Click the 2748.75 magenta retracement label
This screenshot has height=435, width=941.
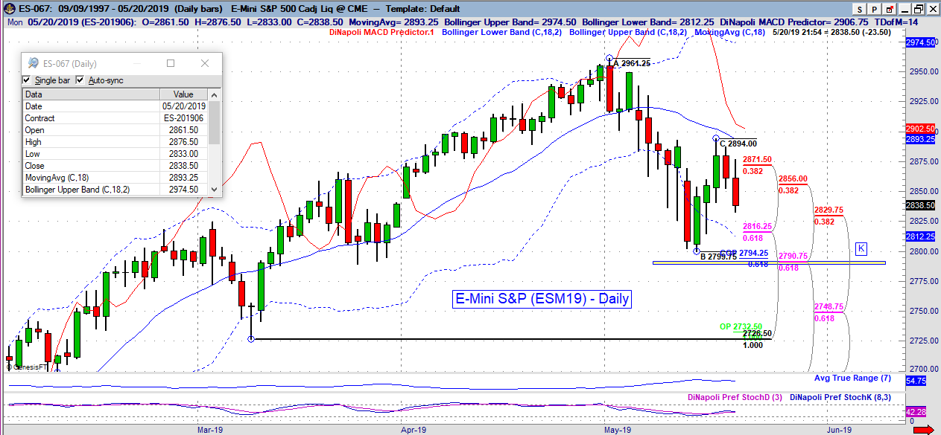(x=828, y=307)
